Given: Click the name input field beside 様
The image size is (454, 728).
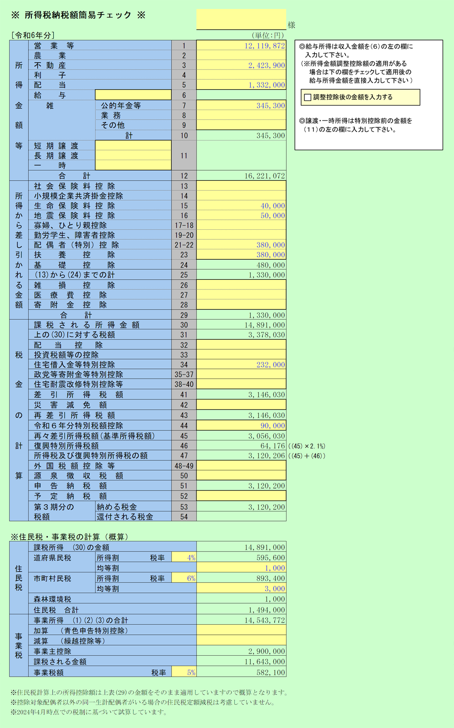Looking at the screenshot, I should (x=241, y=19).
